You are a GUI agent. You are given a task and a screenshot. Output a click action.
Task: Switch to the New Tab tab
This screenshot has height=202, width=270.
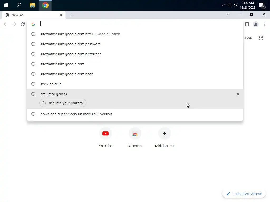33,15
